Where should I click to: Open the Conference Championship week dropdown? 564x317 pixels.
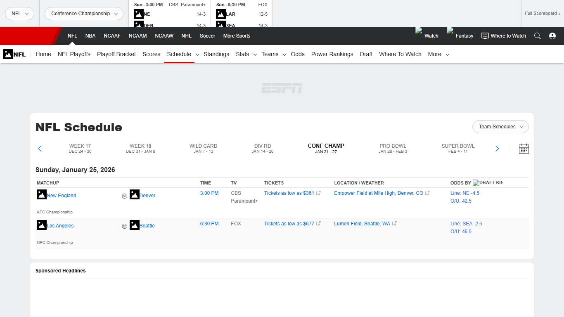pyautogui.click(x=84, y=14)
